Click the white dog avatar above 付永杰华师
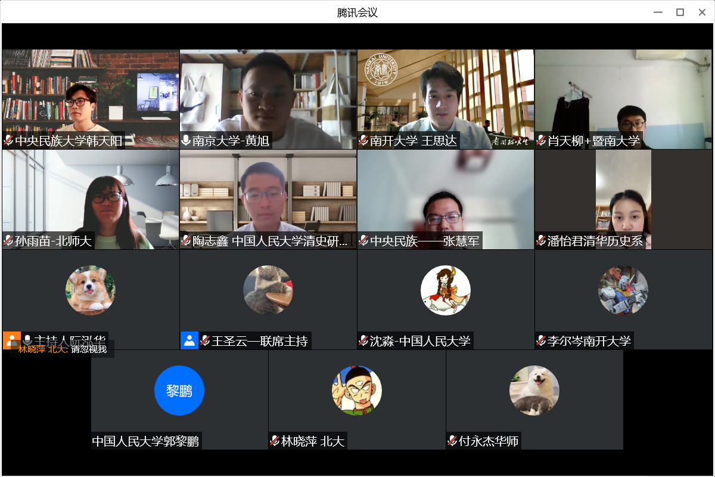 pyautogui.click(x=534, y=391)
